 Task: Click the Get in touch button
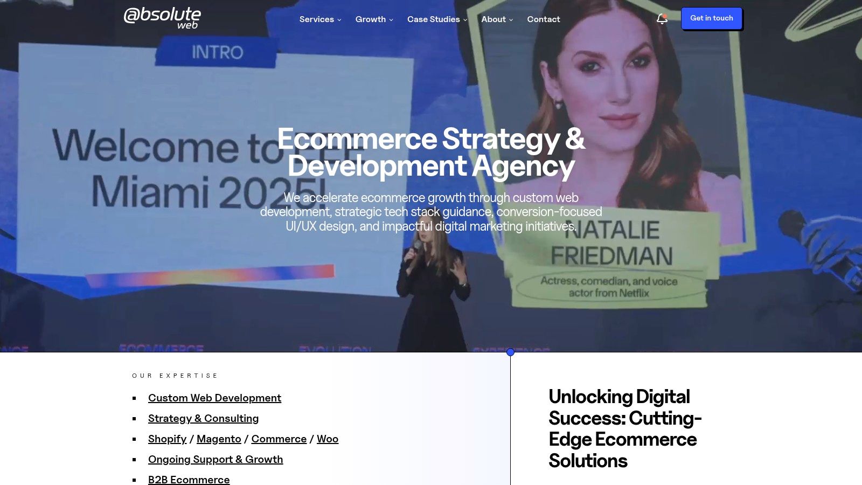[x=712, y=18]
